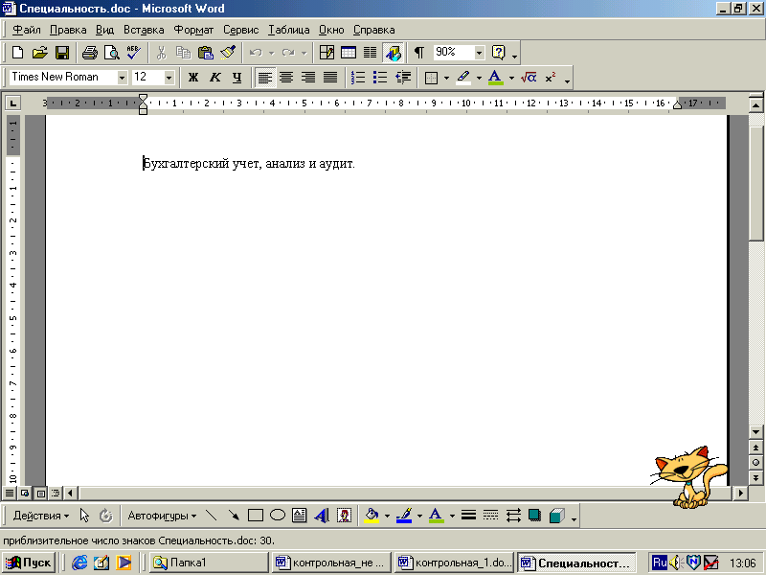Open the Действия drawing menu
Image resolution: width=766 pixels, height=575 pixels.
(x=41, y=516)
